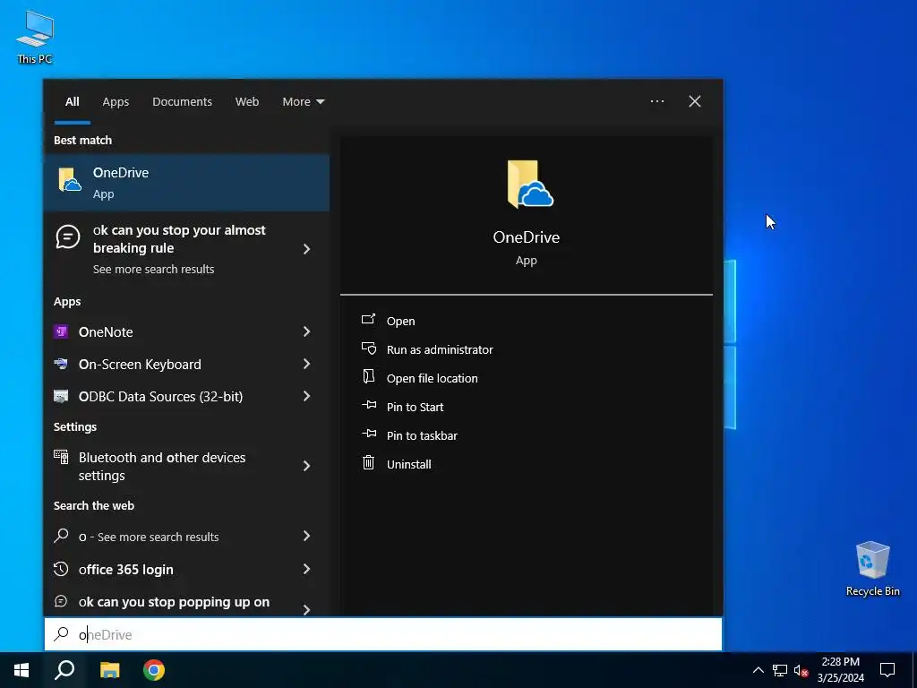Click the search input field

click(x=383, y=634)
